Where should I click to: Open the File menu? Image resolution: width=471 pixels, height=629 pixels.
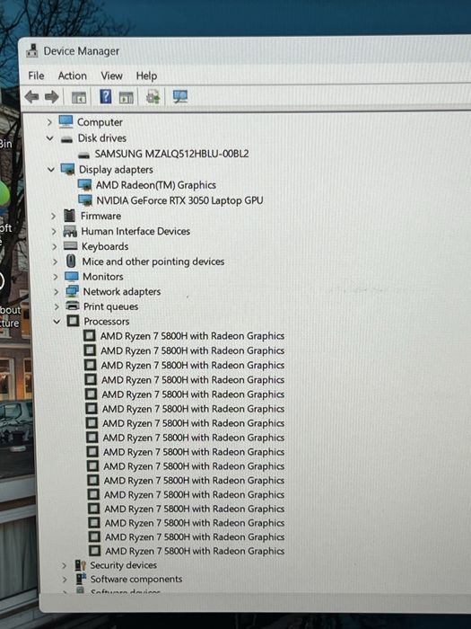point(36,75)
